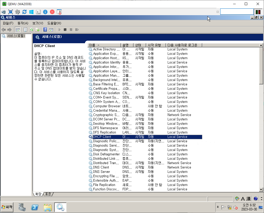Image resolution: width=264 pixels, height=213 pixels.
Task: Click the Restart Service icon
Action: coord(77,30)
